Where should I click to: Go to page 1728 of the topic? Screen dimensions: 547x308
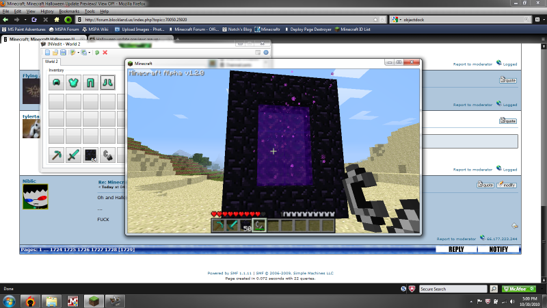coord(111,249)
